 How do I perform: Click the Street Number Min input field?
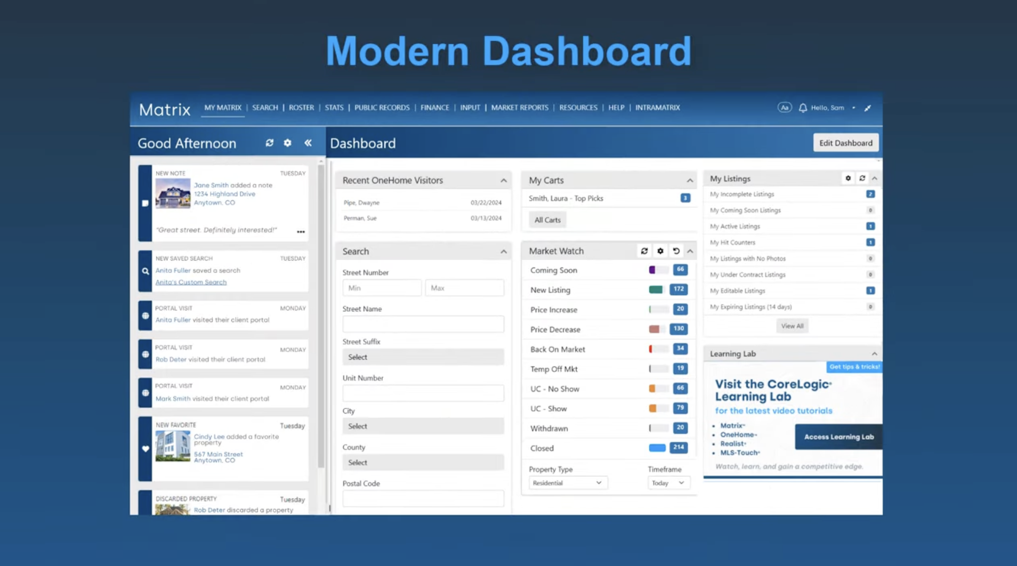point(382,287)
